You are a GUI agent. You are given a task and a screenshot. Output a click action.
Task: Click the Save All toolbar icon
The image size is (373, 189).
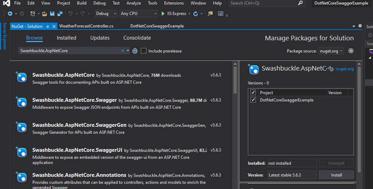tap(60, 14)
